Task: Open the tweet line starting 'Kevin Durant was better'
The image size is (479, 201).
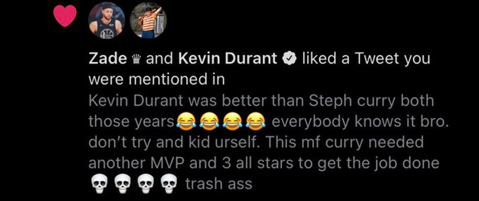Action: click(x=261, y=101)
